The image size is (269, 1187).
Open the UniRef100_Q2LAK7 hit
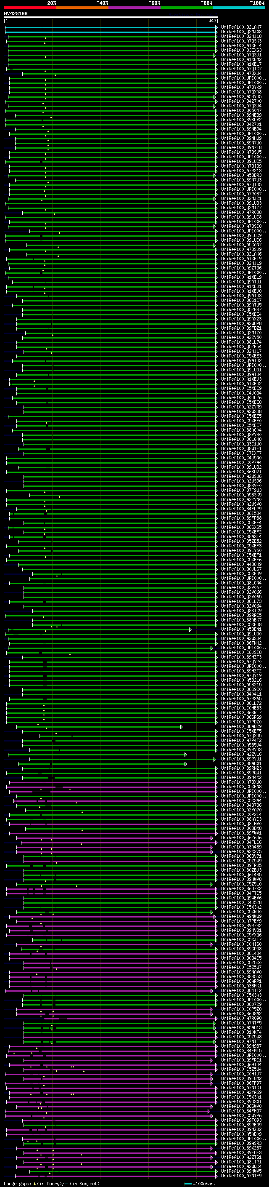[x=241, y=27]
